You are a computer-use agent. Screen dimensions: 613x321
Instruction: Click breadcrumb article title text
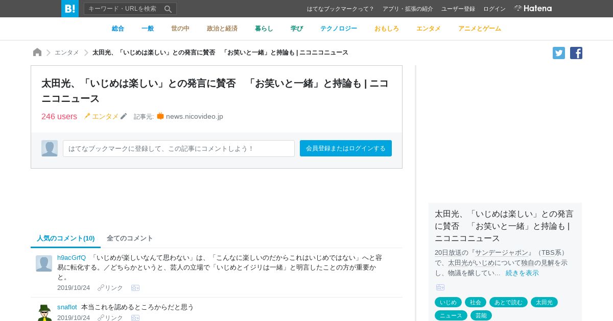tap(220, 52)
